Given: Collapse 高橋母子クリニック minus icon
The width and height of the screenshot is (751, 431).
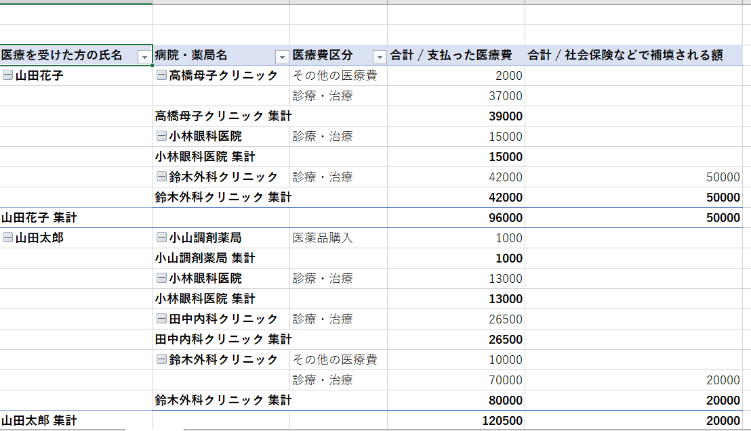Looking at the screenshot, I should pos(161,76).
